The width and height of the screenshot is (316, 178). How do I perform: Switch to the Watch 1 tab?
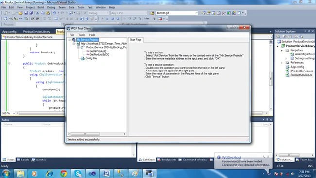(x=38, y=160)
